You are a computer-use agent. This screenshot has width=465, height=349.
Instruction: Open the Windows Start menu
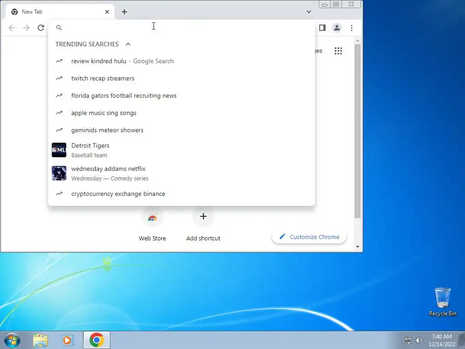(x=12, y=340)
